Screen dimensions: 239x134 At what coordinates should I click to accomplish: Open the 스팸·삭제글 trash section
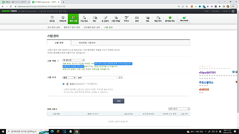[116, 19]
